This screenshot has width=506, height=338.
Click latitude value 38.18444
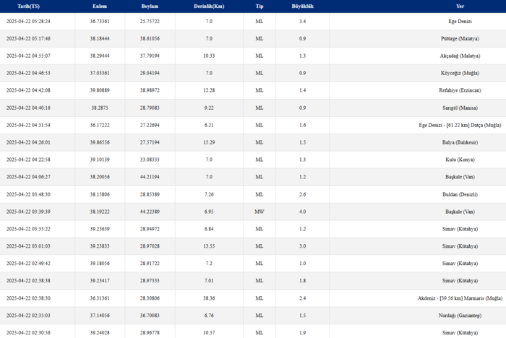coord(100,39)
